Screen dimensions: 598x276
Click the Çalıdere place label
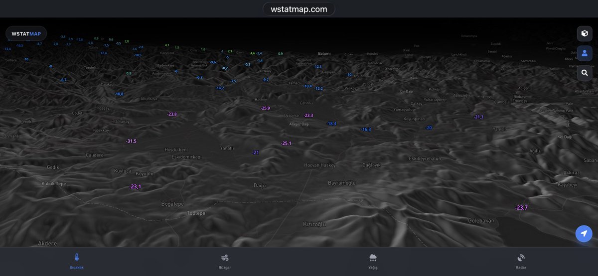point(95,155)
